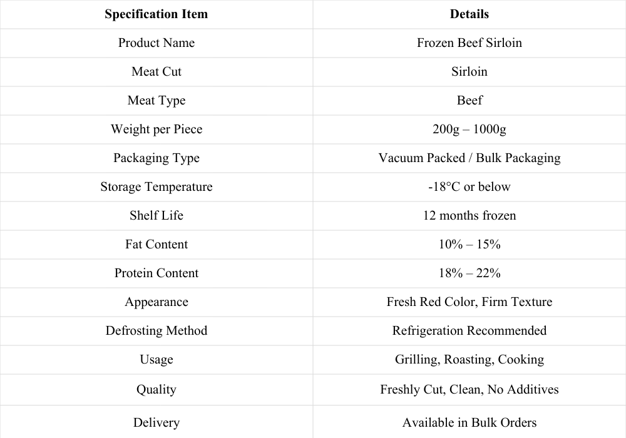This screenshot has height=438, width=626.
Task: Click the Sirloin value cell
Action: pos(469,71)
